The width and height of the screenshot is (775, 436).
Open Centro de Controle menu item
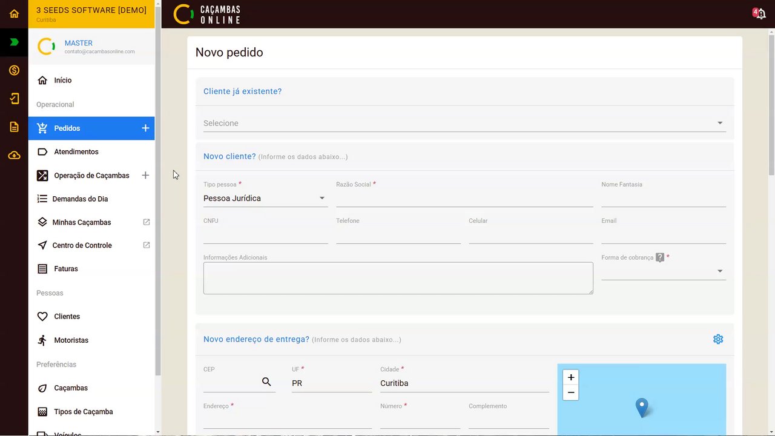(x=91, y=245)
